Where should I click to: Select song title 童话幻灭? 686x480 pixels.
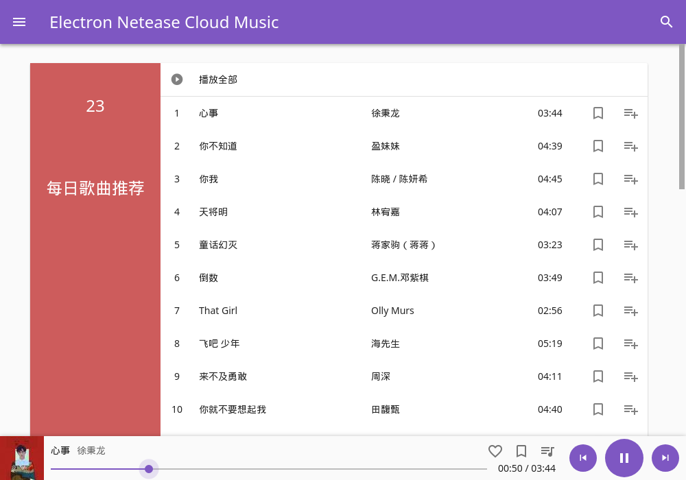(218, 245)
